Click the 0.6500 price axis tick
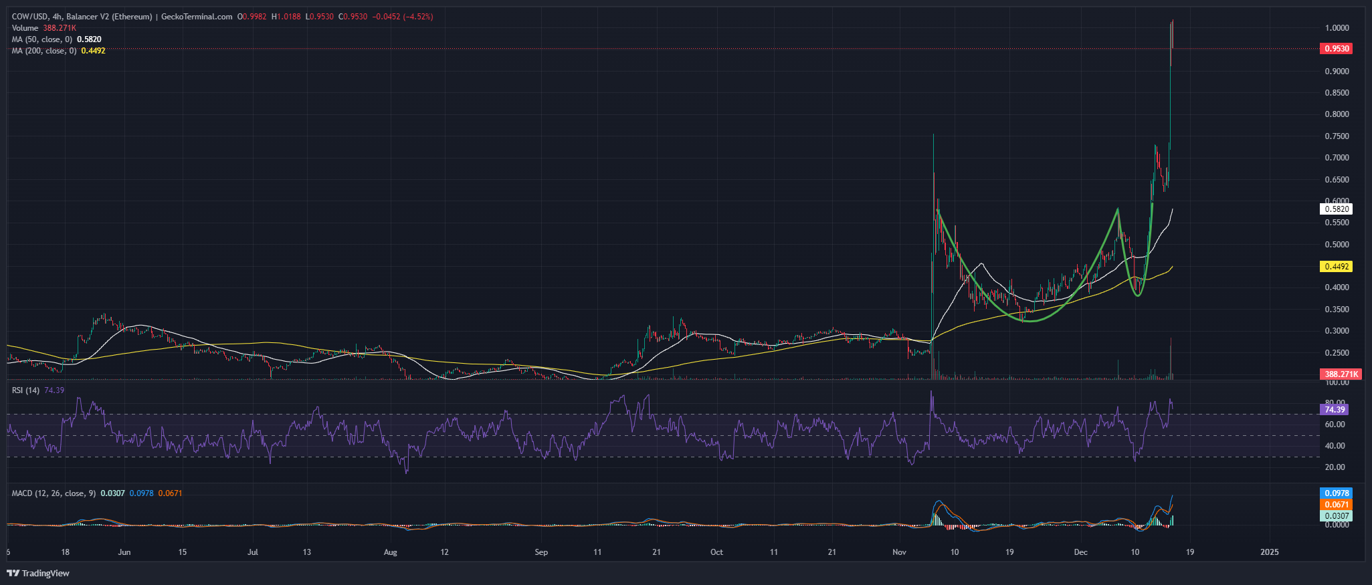1372x585 pixels. 1337,180
